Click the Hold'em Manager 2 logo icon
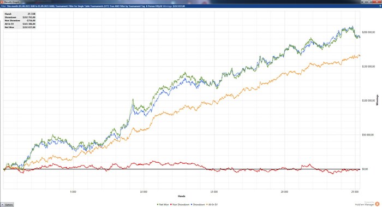The image size is (382, 207). [378, 204]
